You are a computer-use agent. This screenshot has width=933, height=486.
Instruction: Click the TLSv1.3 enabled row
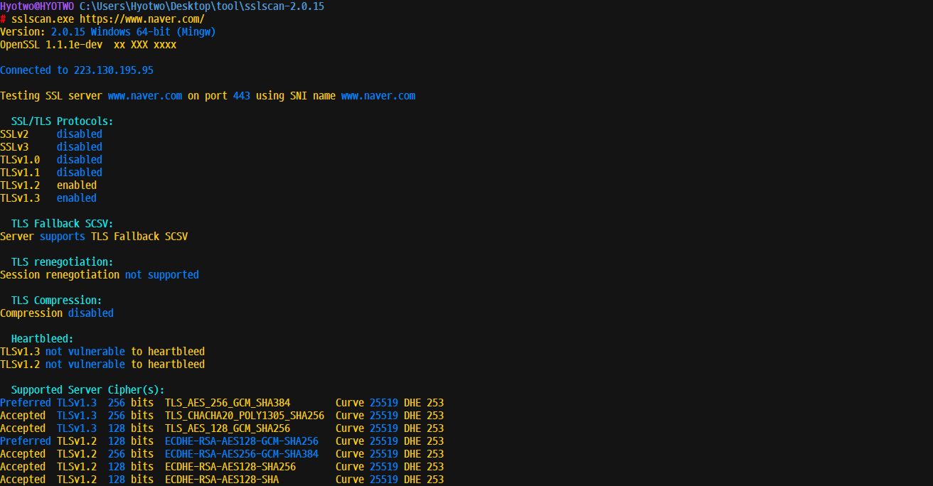(x=48, y=198)
